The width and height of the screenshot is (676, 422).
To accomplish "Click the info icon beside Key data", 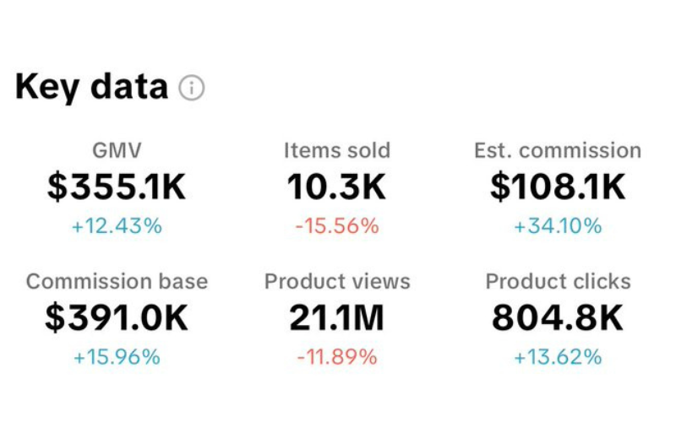I will 192,88.
